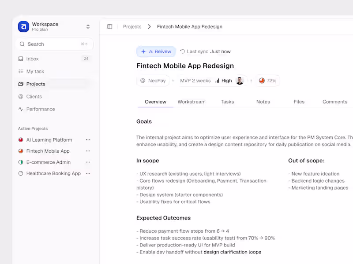Viewport: 353px width, 264px height.
Task: Click the Ai Review sparkle button
Action: click(156, 51)
